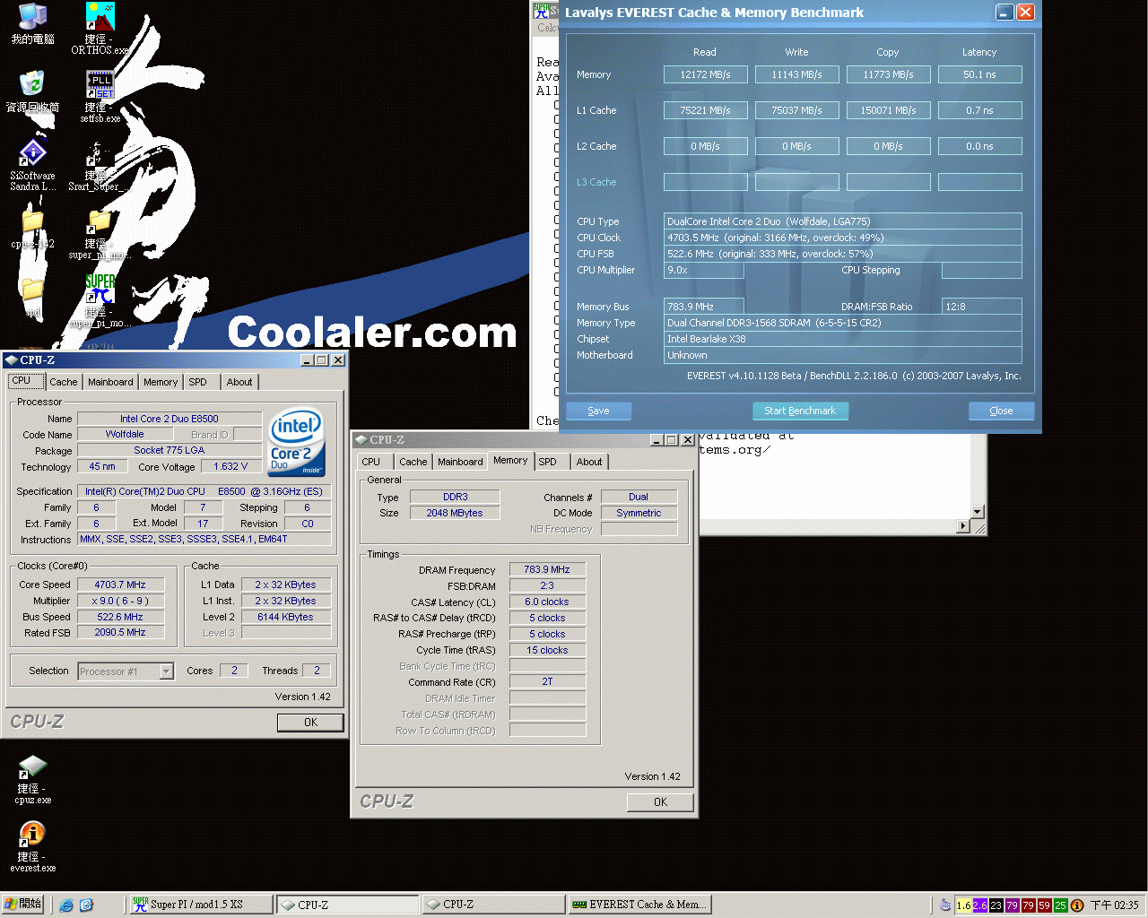Click the Save button in EVEREST benchmark
1148x918 pixels.
click(x=598, y=411)
